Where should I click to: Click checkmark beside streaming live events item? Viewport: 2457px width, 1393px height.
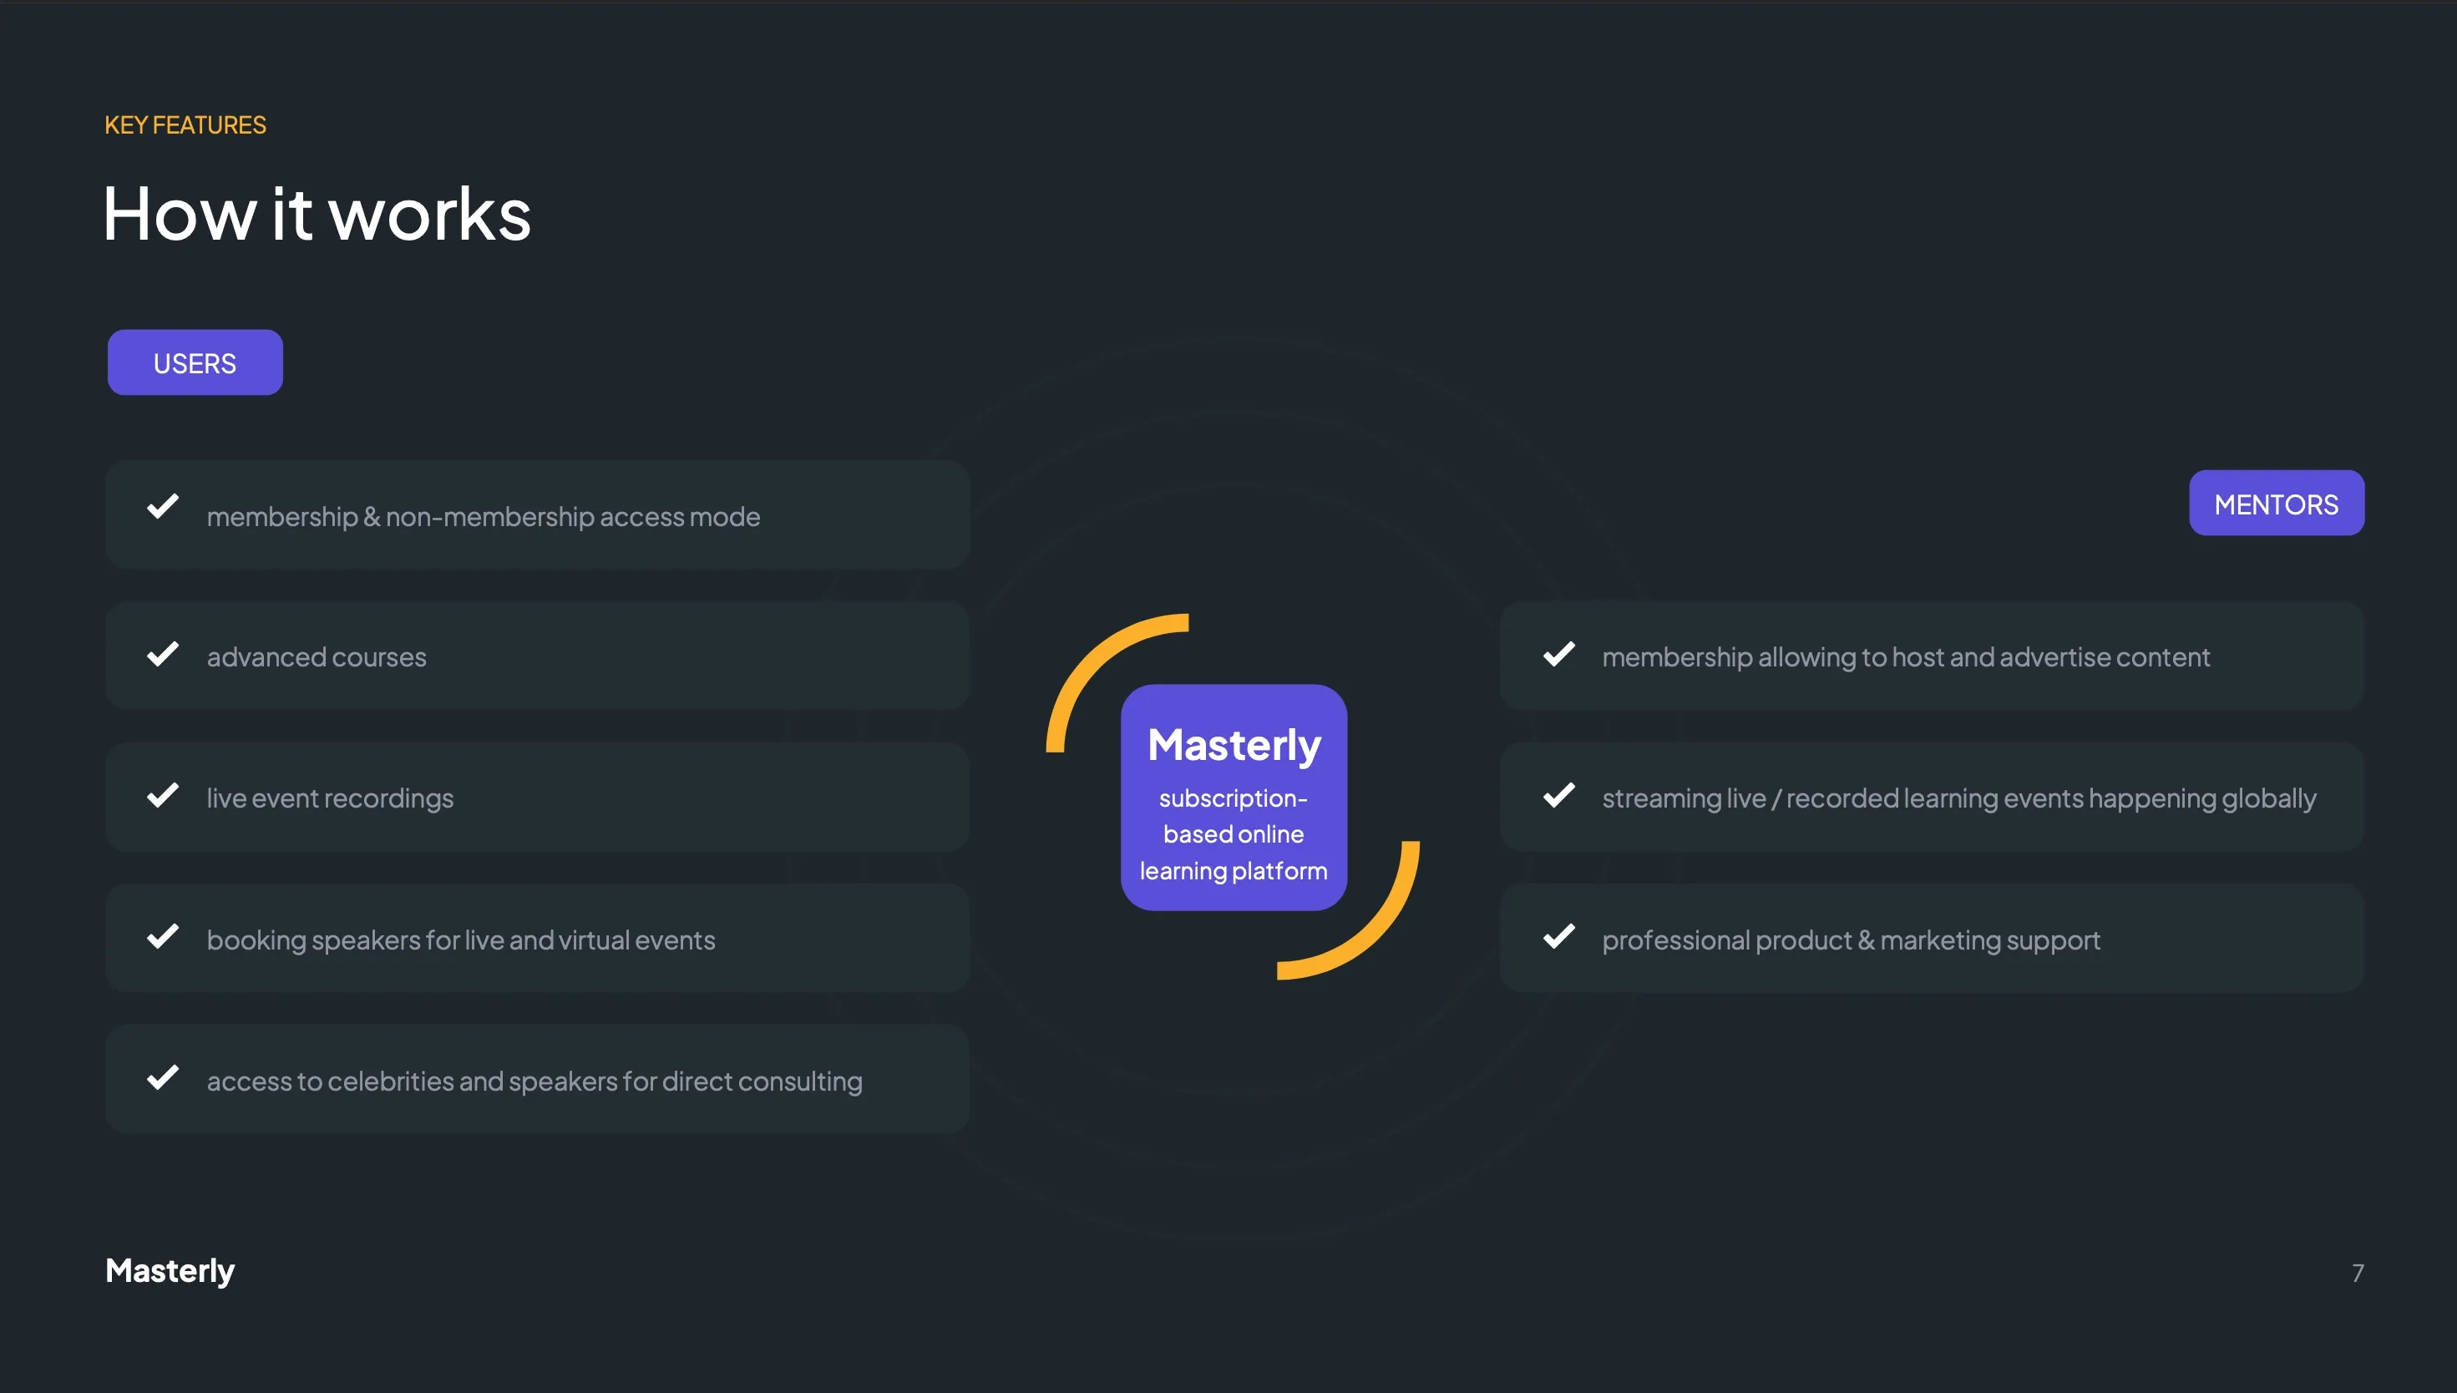(1558, 796)
